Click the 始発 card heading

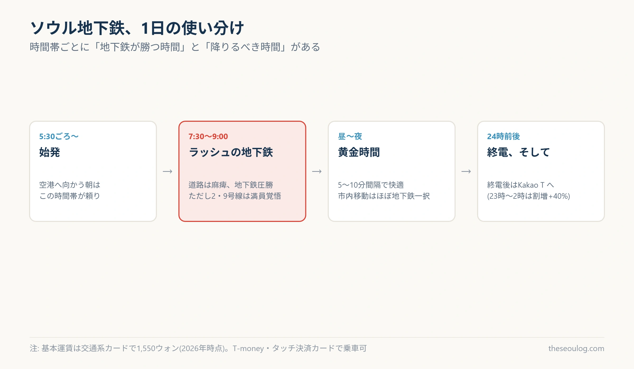click(x=50, y=152)
